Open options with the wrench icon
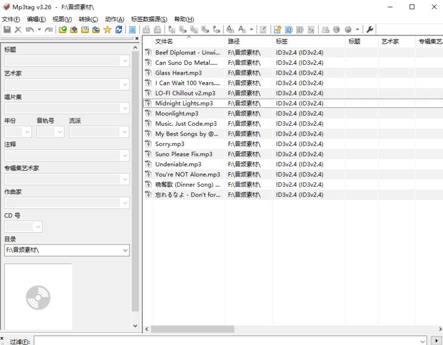The image size is (443, 345). [x=370, y=29]
